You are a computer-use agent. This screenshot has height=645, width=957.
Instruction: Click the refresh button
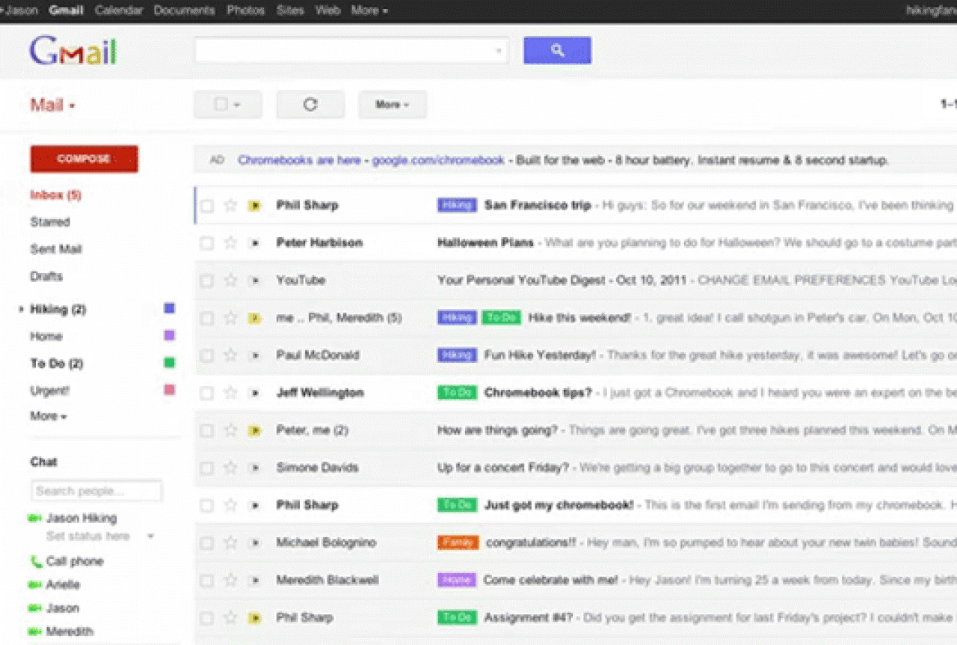pyautogui.click(x=310, y=105)
